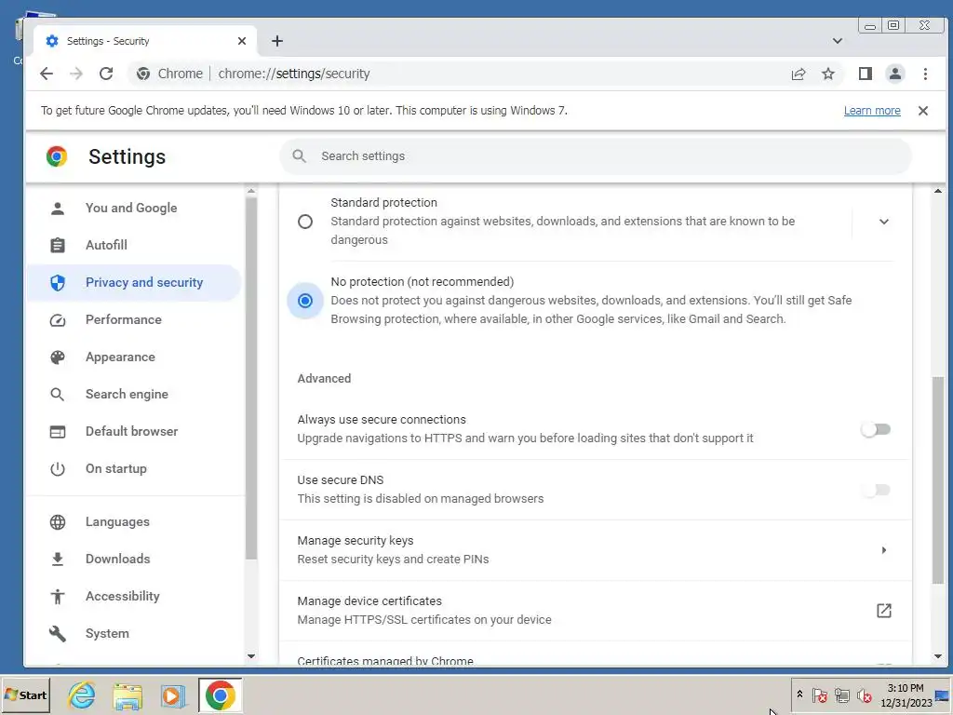Click the download arrow Downloads icon

pyautogui.click(x=58, y=559)
